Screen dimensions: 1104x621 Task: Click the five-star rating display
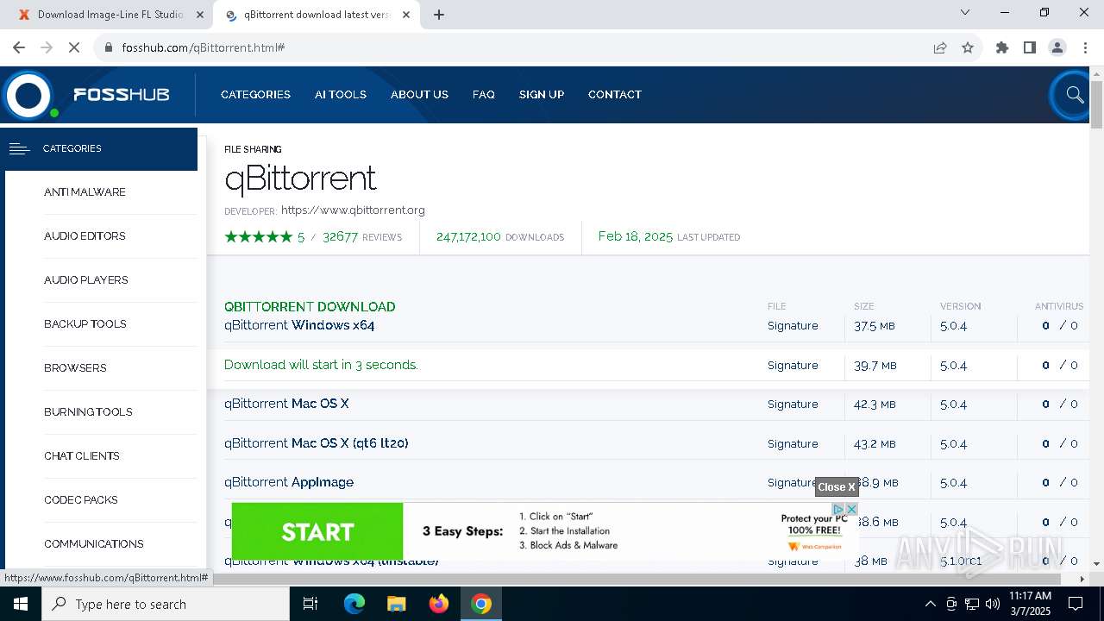[x=258, y=236]
